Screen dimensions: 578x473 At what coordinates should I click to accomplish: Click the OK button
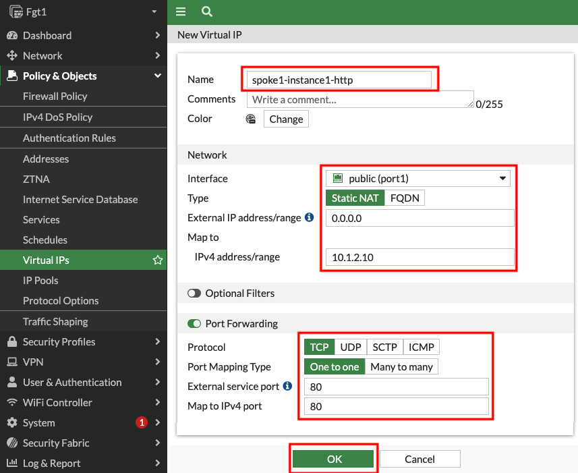334,459
